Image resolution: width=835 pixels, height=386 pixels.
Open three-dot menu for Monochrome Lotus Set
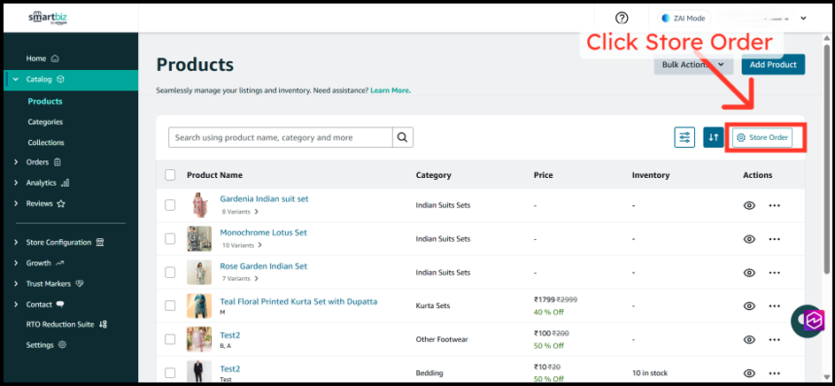[x=775, y=239]
